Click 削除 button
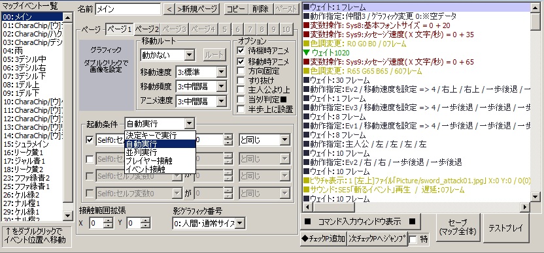 tap(260, 9)
